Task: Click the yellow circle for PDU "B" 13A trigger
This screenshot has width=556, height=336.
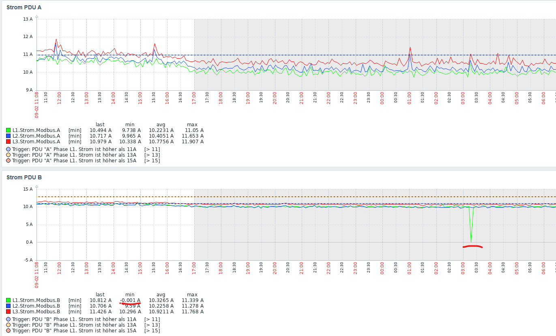Action: tap(9, 325)
